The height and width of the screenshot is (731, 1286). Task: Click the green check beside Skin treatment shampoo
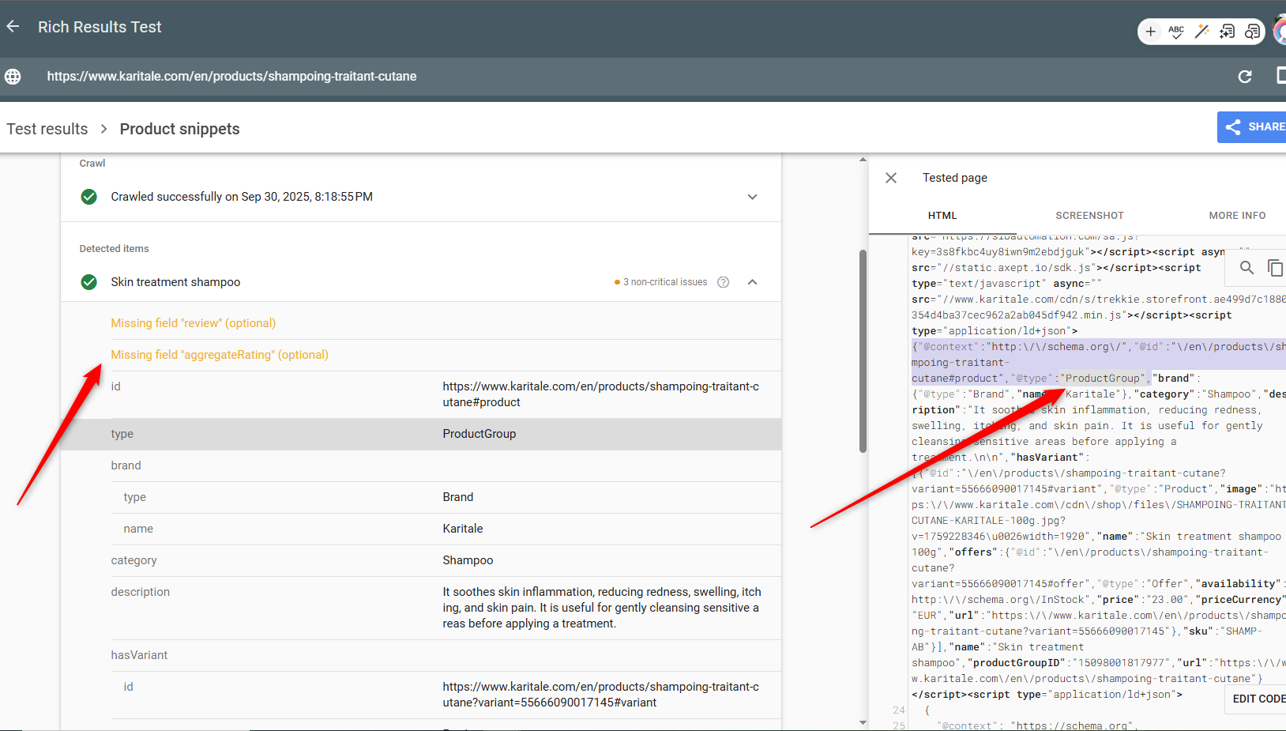(x=89, y=282)
